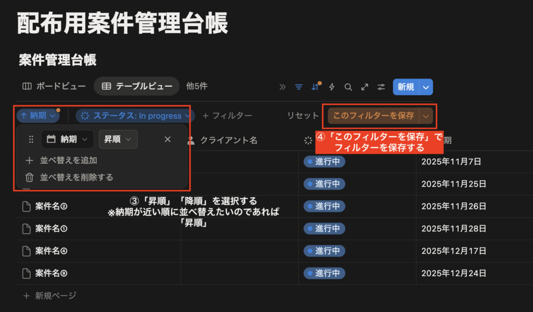Click 並べ替えを追加 in sort menu
533x312 pixels.
(x=68, y=160)
